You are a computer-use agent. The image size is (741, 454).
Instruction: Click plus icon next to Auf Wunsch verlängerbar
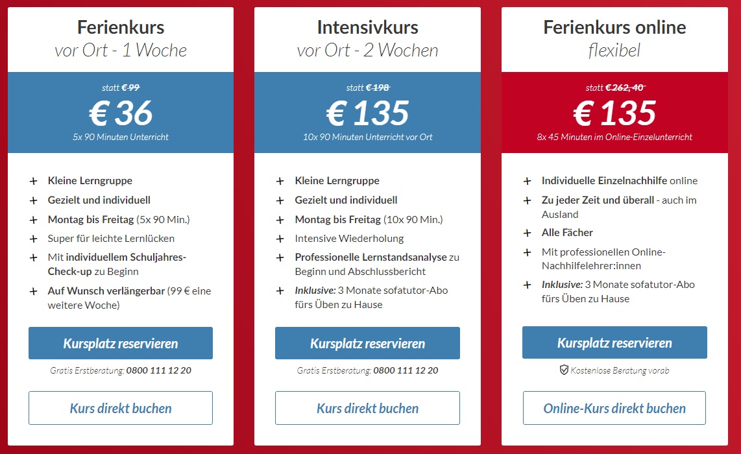pos(34,291)
